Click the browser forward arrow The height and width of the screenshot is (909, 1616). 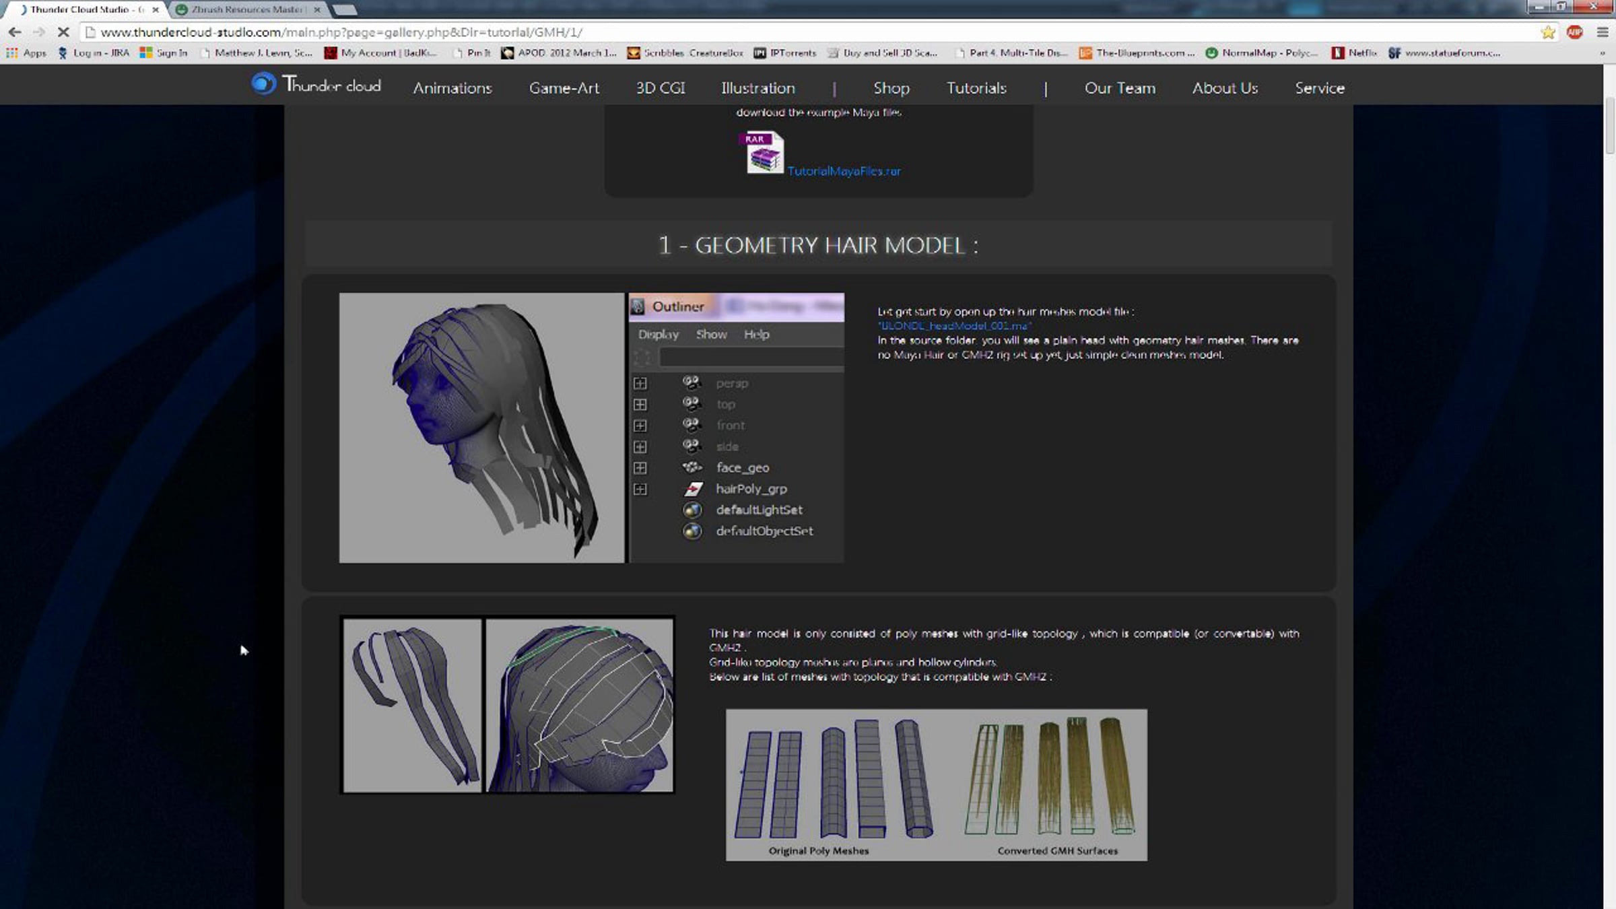(x=39, y=32)
